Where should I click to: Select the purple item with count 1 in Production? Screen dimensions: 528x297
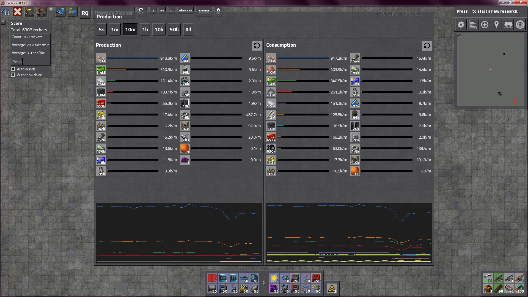tap(185, 160)
